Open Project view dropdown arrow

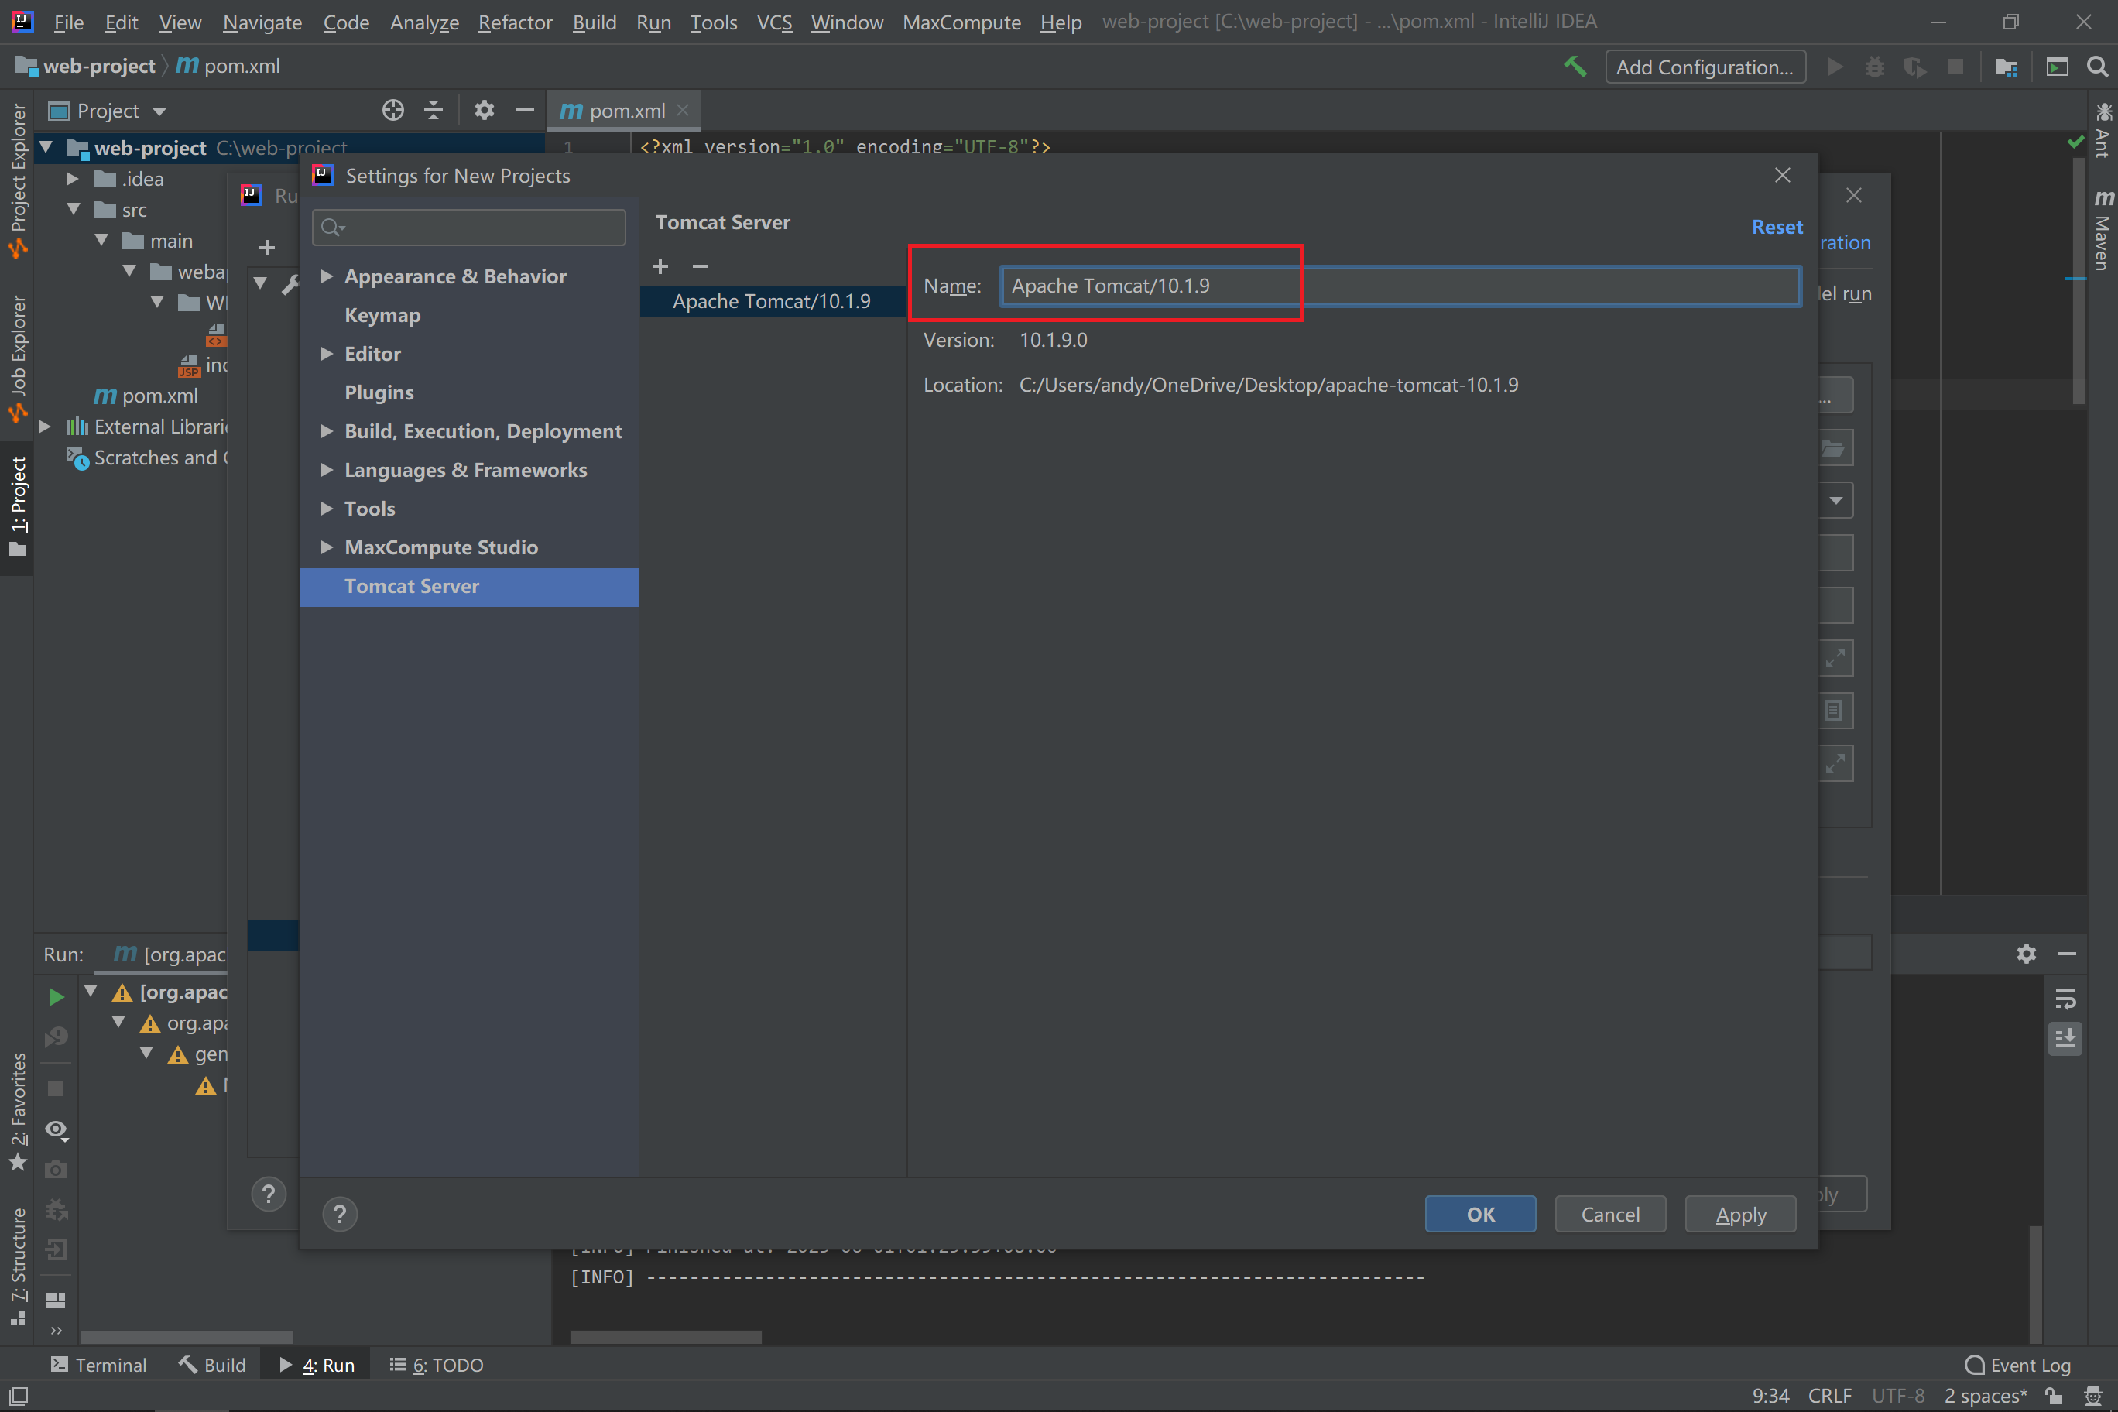[159, 111]
